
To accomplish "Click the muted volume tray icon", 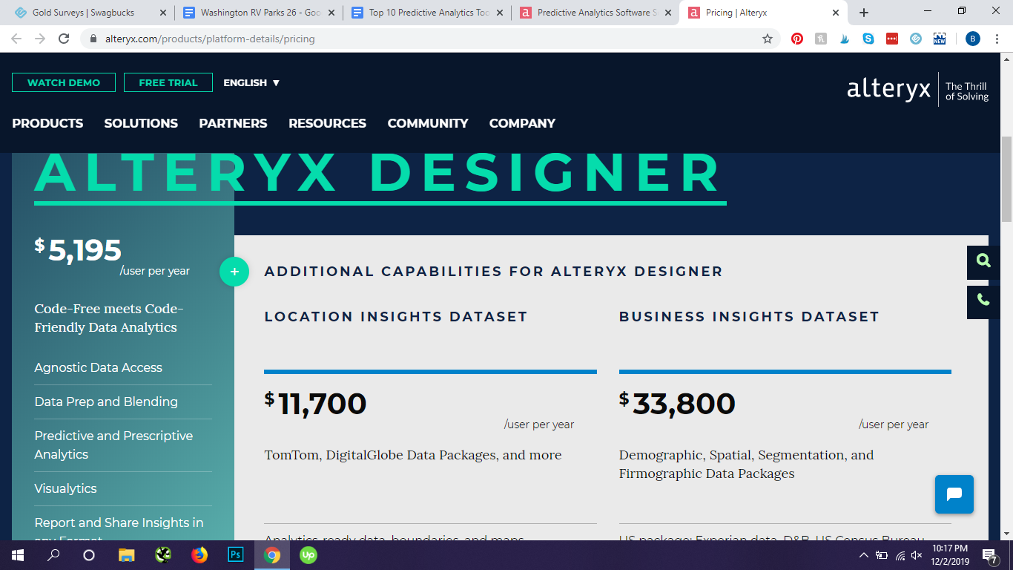I will [917, 555].
